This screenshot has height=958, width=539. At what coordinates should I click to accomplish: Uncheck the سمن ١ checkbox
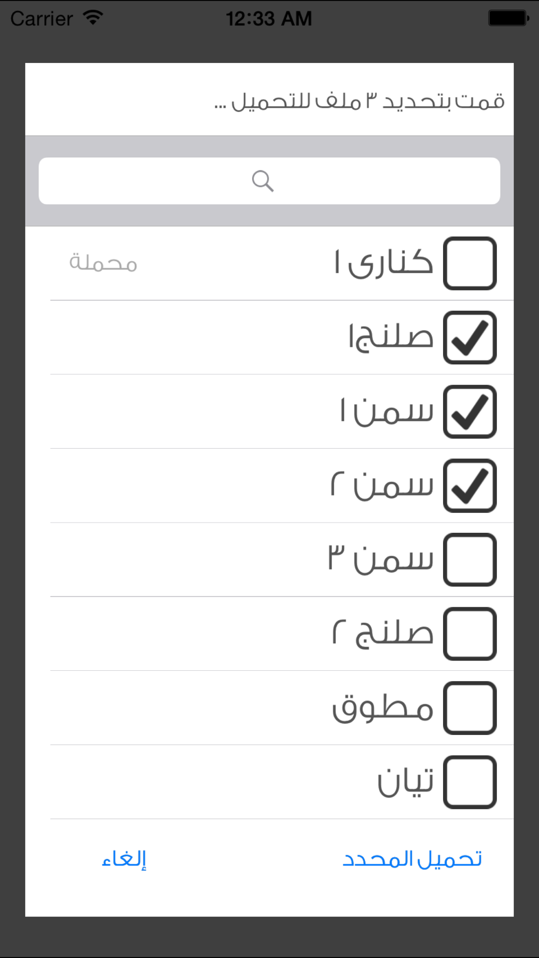(x=469, y=412)
